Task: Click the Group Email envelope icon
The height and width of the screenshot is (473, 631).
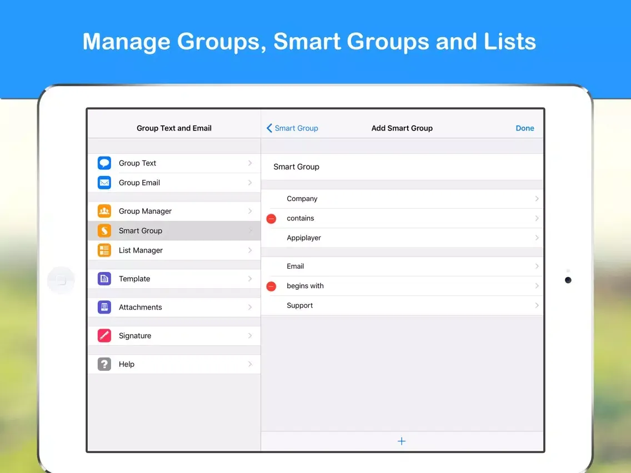Action: 104,183
